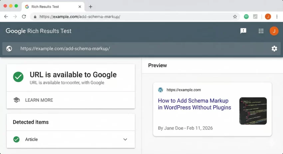Open the Chrome profile avatar J

[x=268, y=17]
